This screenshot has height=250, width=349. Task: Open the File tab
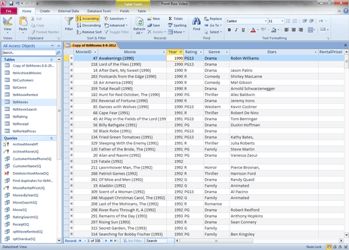click(9, 11)
